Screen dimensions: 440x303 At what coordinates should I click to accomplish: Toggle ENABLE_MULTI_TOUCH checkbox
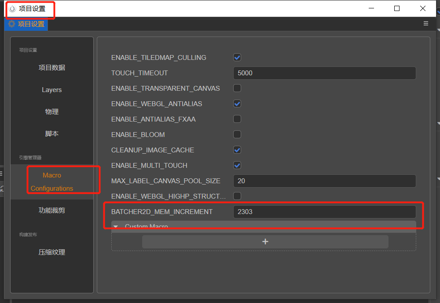[x=237, y=166]
